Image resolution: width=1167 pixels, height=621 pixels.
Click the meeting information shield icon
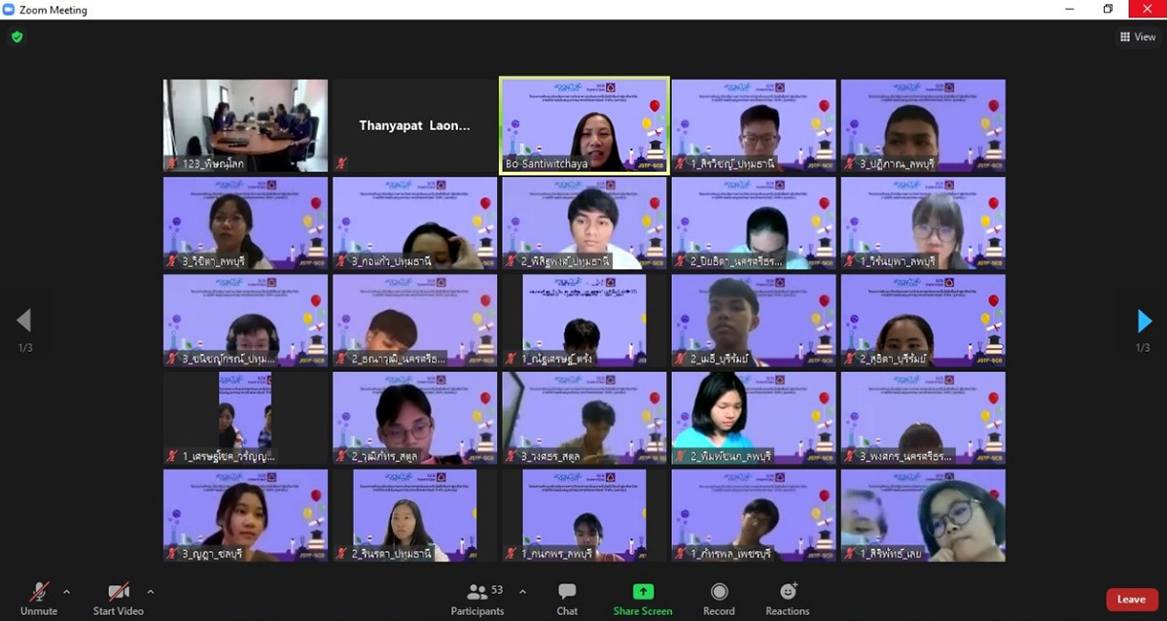17,36
